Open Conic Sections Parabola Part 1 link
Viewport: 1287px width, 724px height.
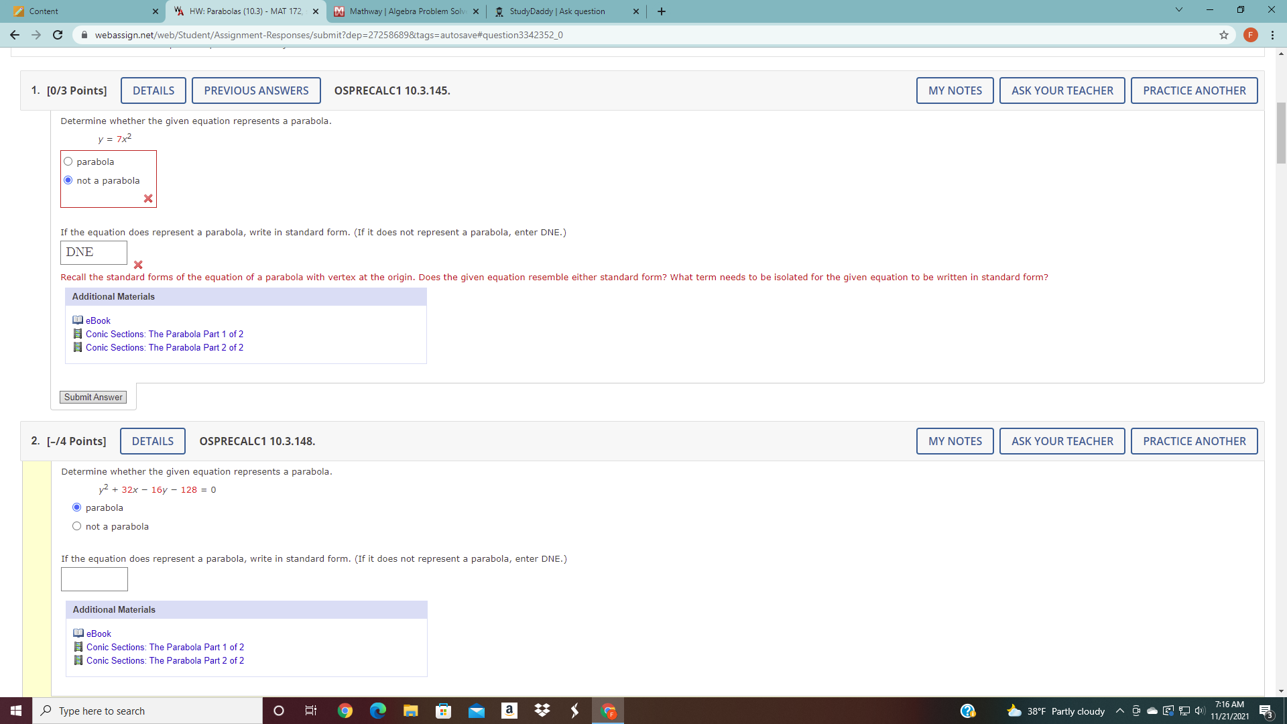(164, 334)
